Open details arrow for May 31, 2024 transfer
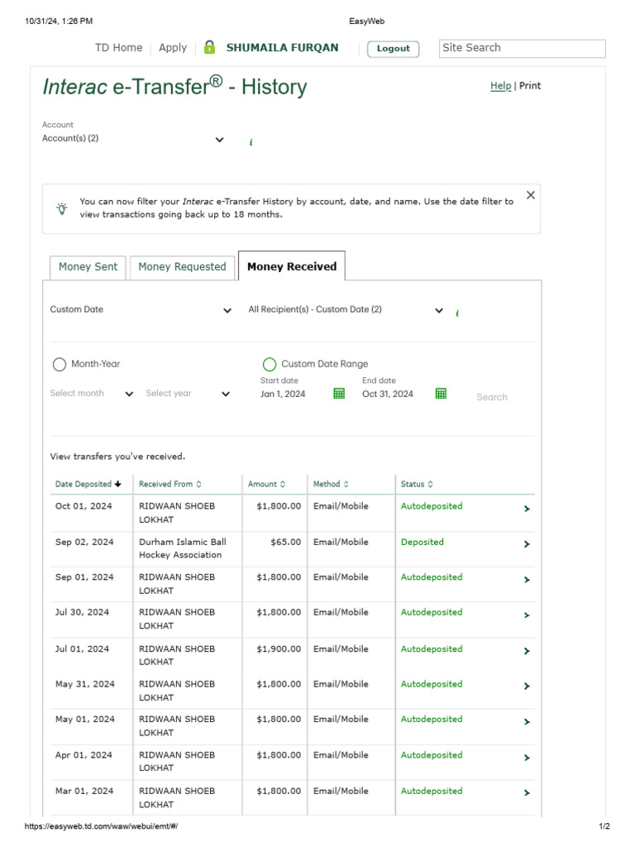This screenshot has width=635, height=847. tap(527, 686)
